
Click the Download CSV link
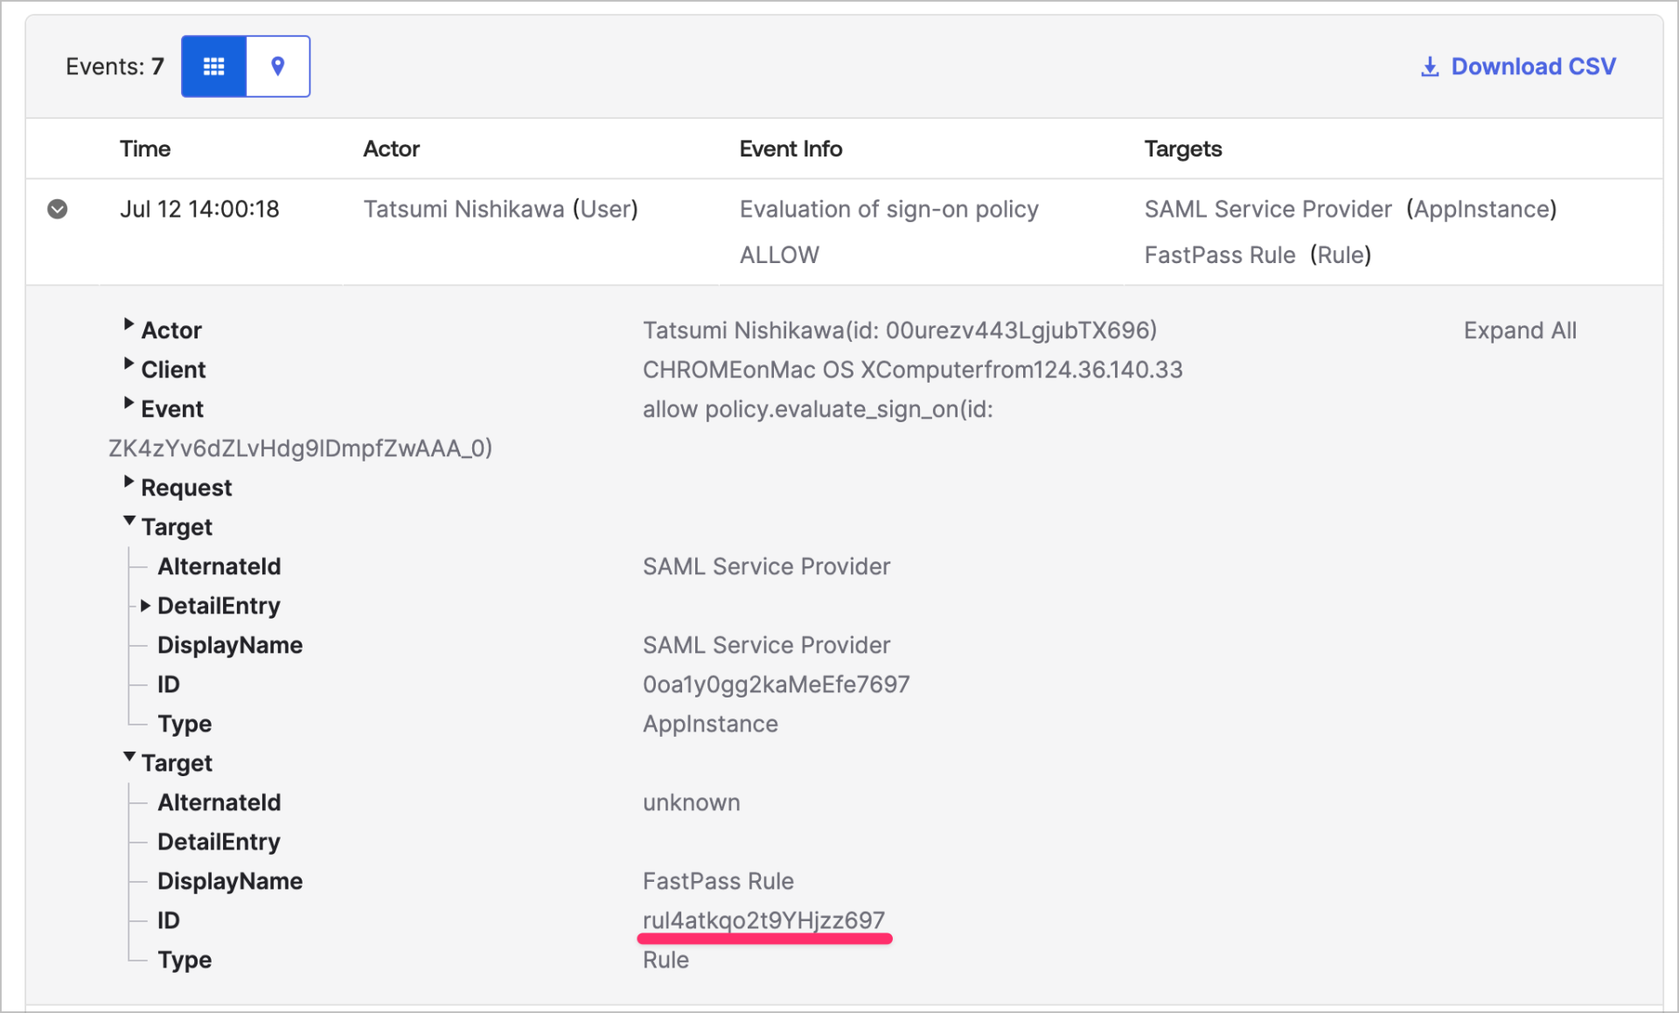coord(1533,66)
